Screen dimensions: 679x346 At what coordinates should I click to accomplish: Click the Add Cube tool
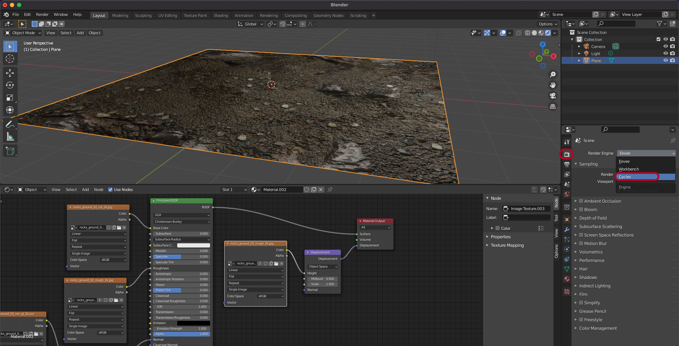(x=10, y=151)
